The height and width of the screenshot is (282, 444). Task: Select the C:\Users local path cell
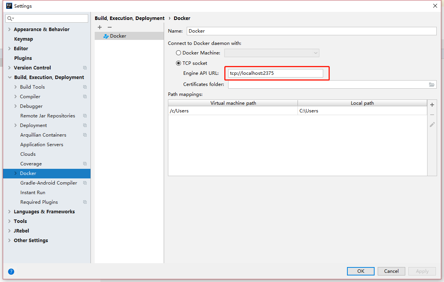tap(362, 111)
